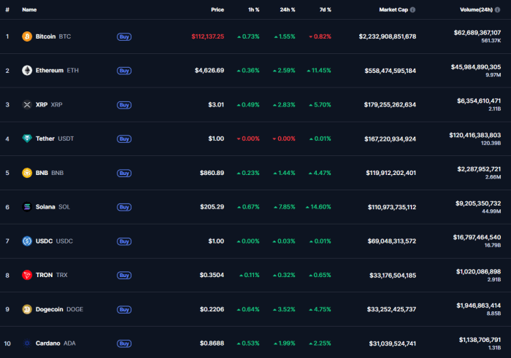Click the Dogecoin logo icon
The height and width of the screenshot is (358, 511).
coord(27,309)
